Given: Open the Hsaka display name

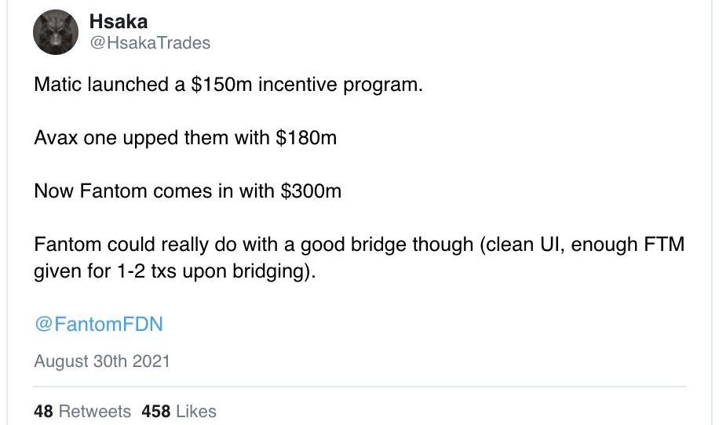Looking at the screenshot, I should tap(119, 22).
